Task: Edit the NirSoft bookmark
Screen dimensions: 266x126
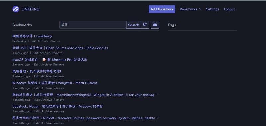Action: click(37, 123)
